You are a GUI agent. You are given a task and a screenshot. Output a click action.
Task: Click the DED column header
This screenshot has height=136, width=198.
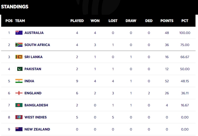pyautogui.click(x=149, y=21)
